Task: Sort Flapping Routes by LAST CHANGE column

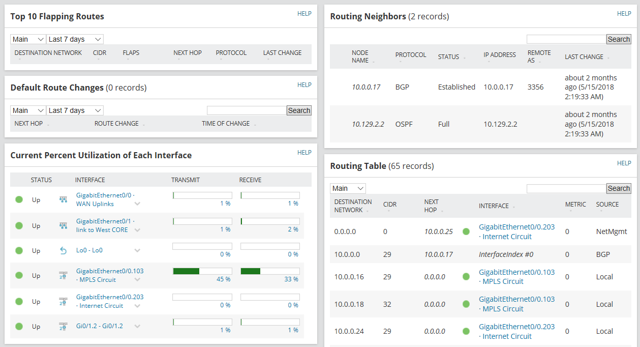Action: pos(282,53)
